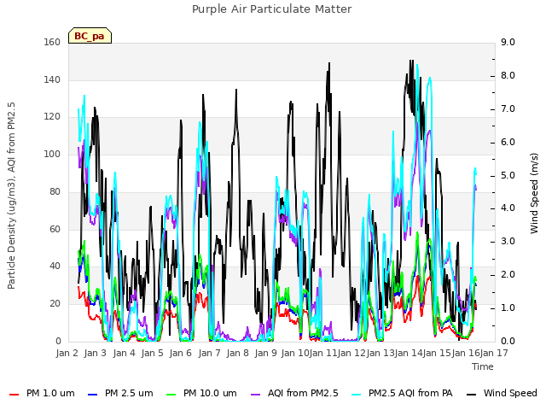Click the 0.0 wind speed axis value

pos(508,341)
